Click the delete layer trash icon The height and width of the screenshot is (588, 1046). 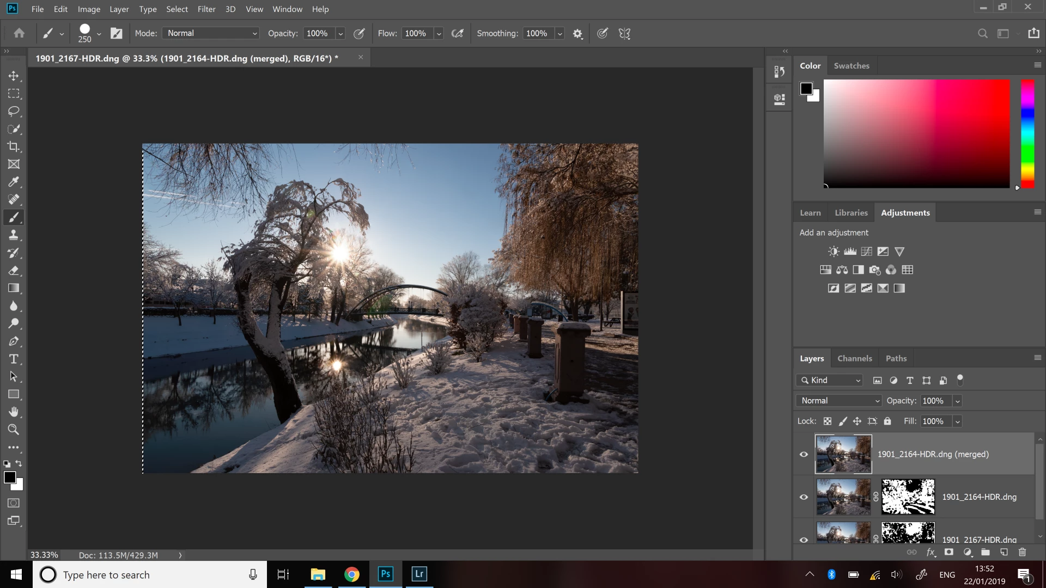click(1022, 552)
